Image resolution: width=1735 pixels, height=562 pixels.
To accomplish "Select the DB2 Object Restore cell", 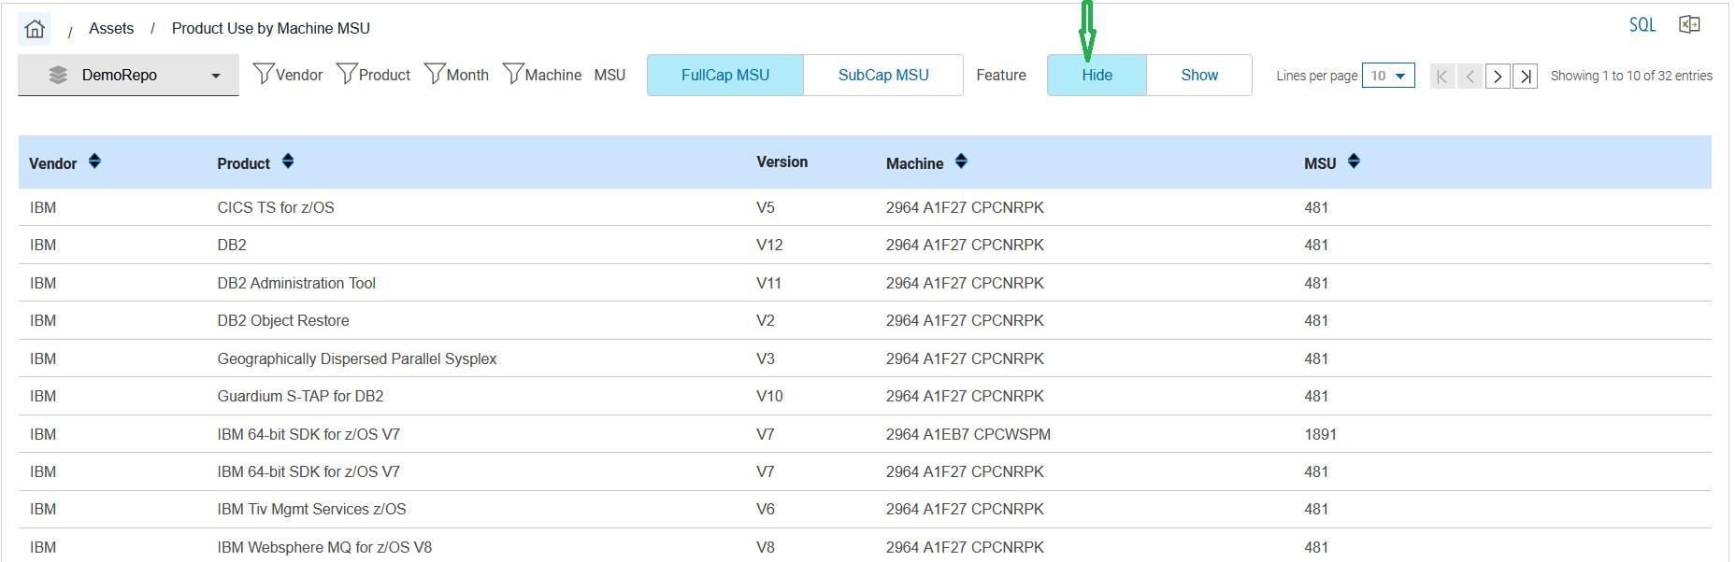I will point(283,320).
